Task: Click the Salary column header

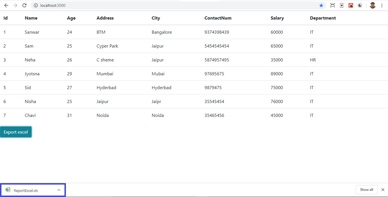Action: [277, 18]
